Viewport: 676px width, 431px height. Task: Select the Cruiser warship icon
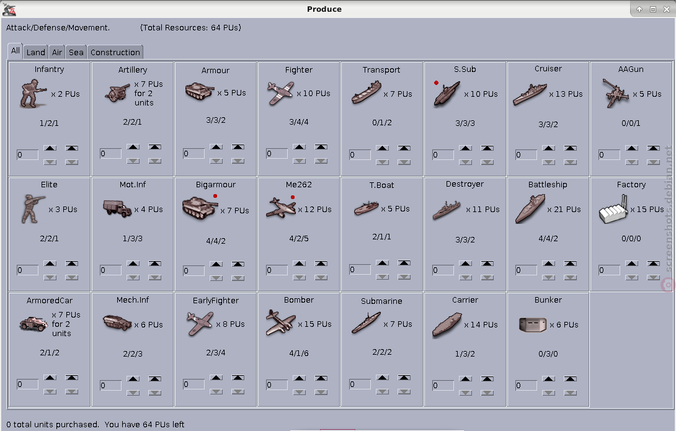pyautogui.click(x=530, y=94)
